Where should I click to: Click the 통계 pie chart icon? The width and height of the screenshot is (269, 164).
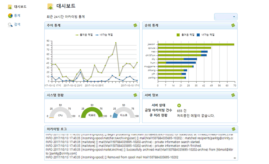10,16
